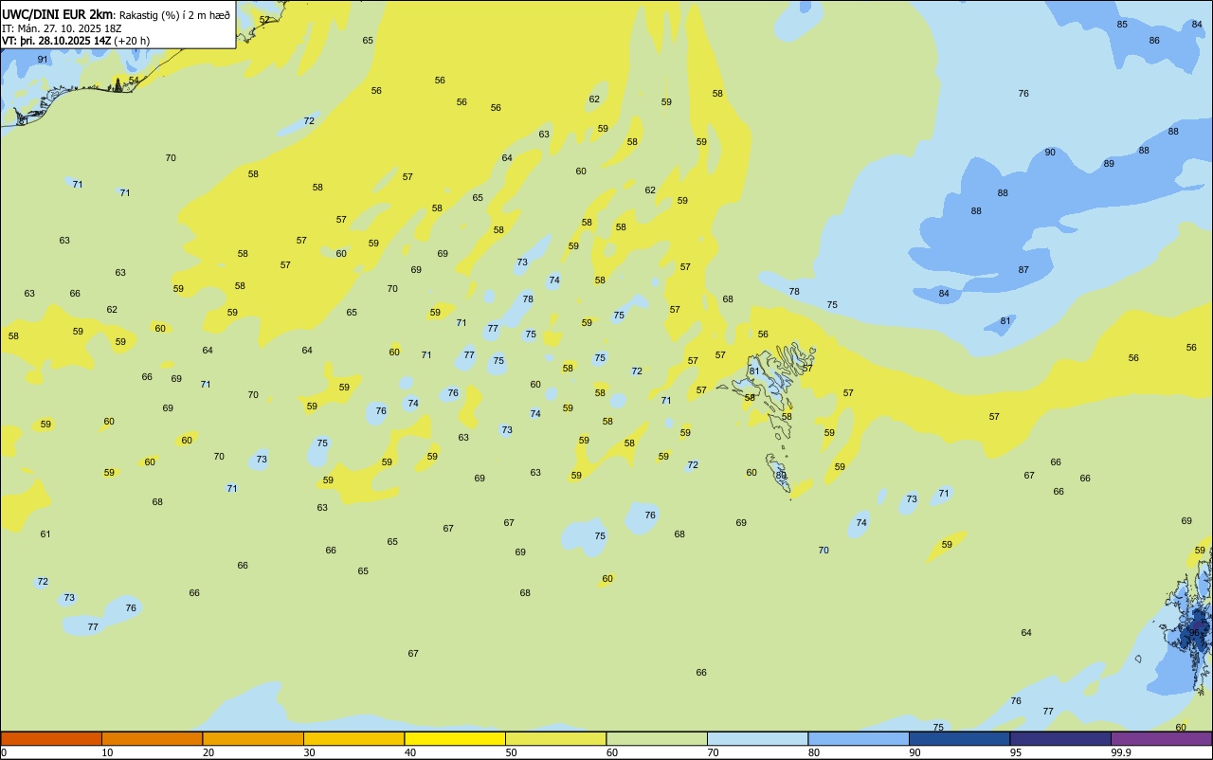Click the humidity value 85 on map
1213x760 pixels.
[x=1122, y=24]
